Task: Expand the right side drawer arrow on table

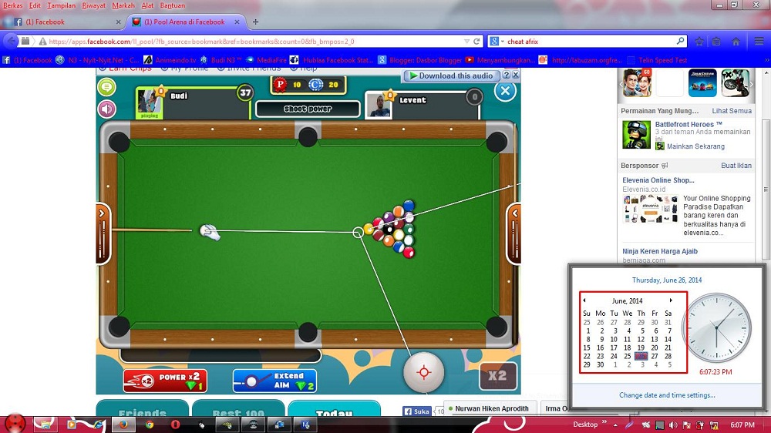Action: click(515, 213)
